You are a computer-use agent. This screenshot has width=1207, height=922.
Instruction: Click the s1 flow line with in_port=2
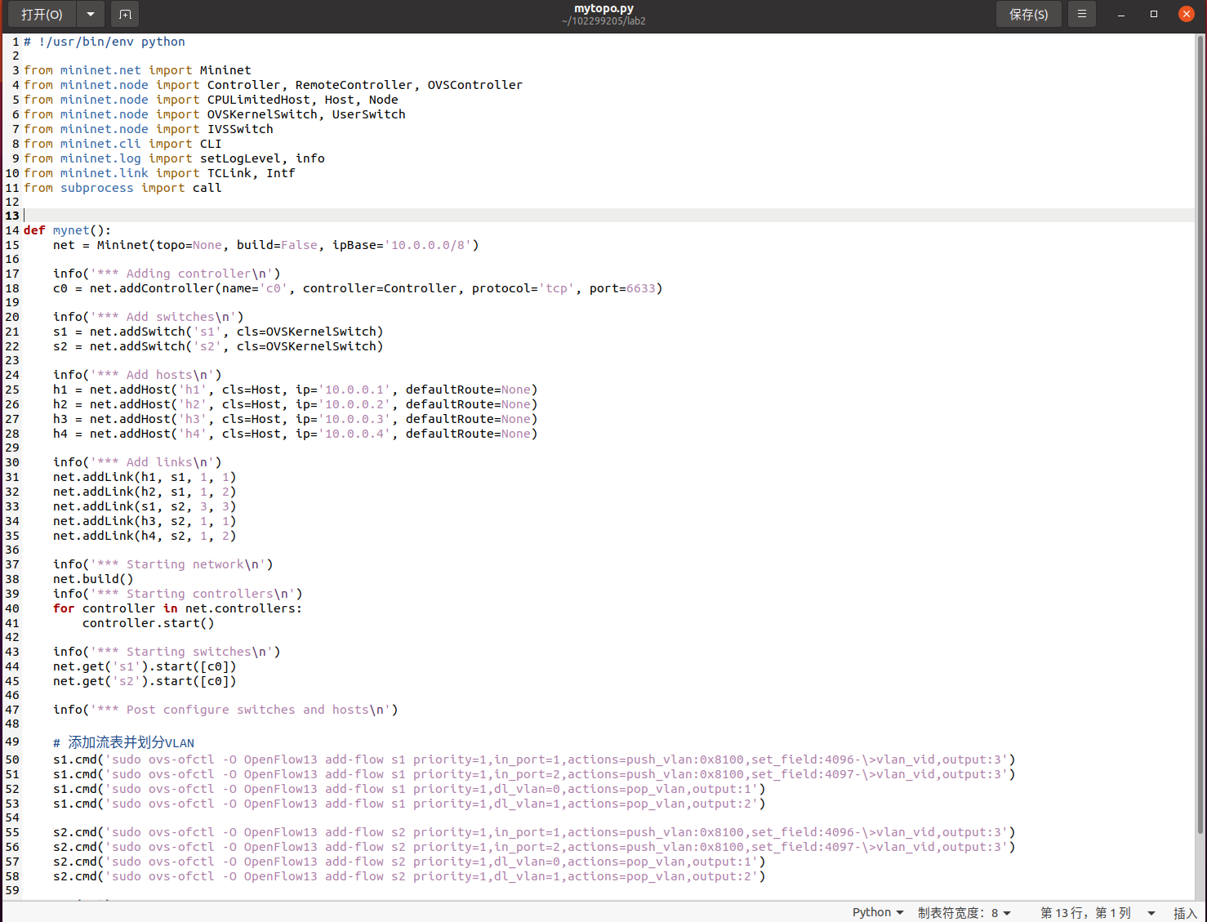534,774
